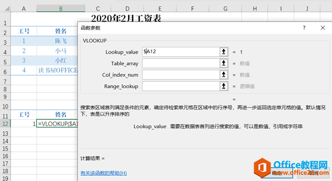Click cell B12 with VLOOKUP formula

(x=57, y=124)
